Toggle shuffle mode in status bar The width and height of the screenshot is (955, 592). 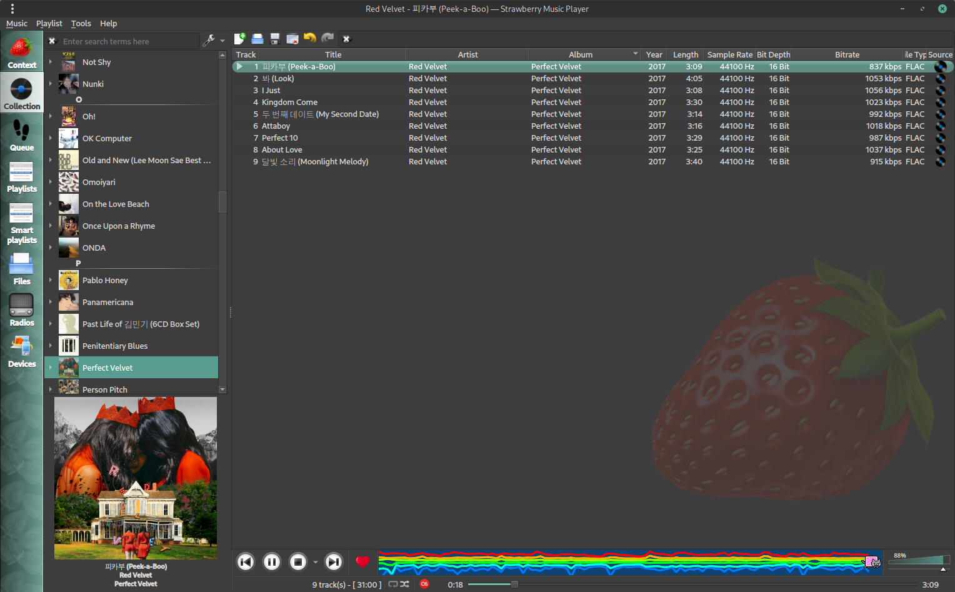[405, 584]
